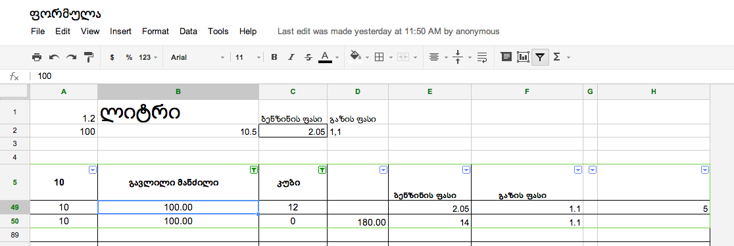
Task: Click the large ლიტრი cell
Action: point(178,112)
